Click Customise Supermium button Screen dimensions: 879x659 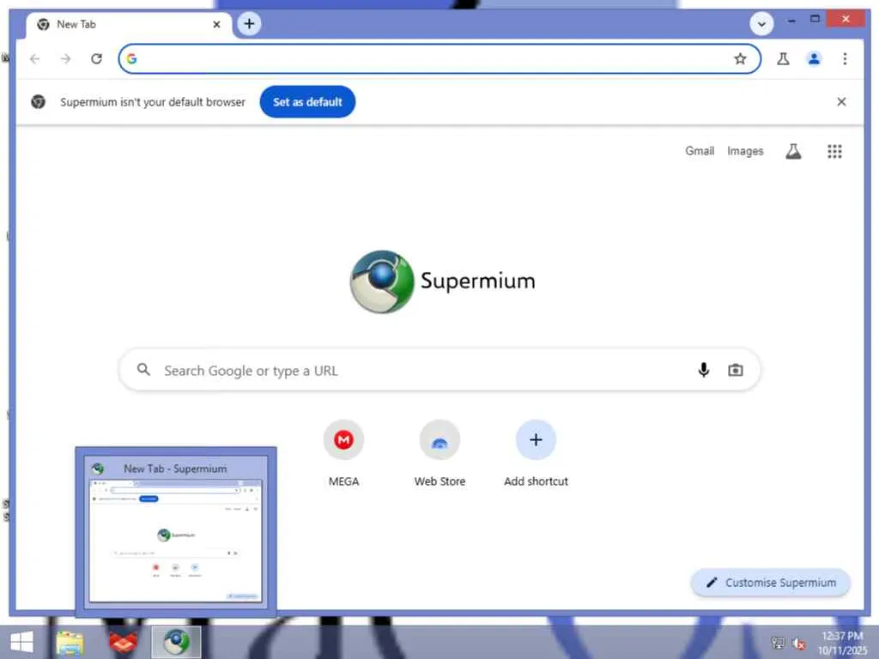pyautogui.click(x=771, y=583)
